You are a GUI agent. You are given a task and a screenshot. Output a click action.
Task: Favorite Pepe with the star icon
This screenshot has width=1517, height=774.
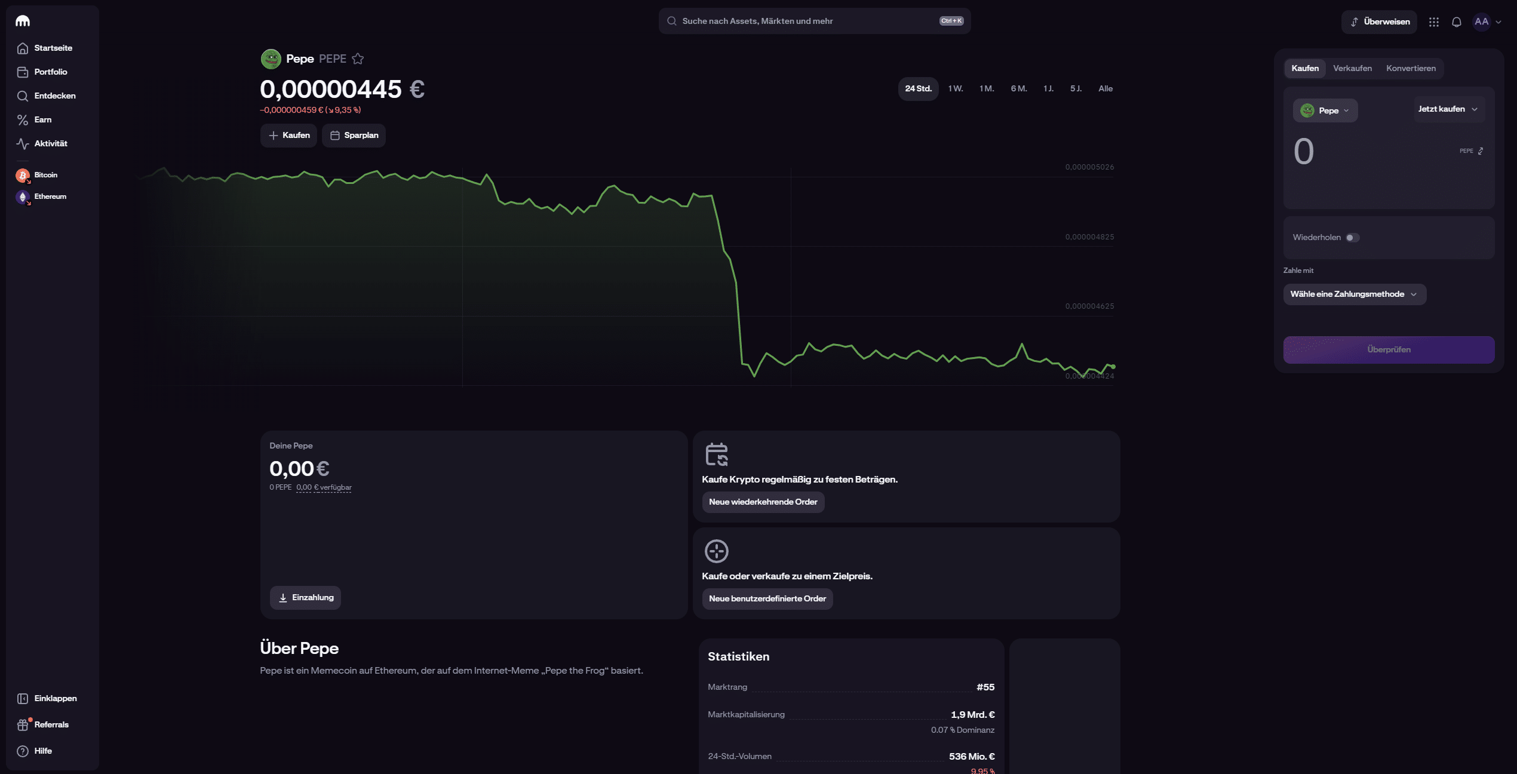coord(358,59)
